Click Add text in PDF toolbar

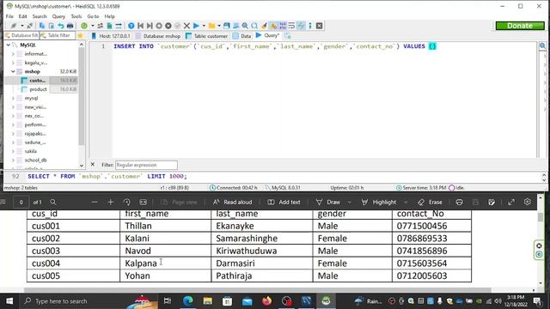284,203
